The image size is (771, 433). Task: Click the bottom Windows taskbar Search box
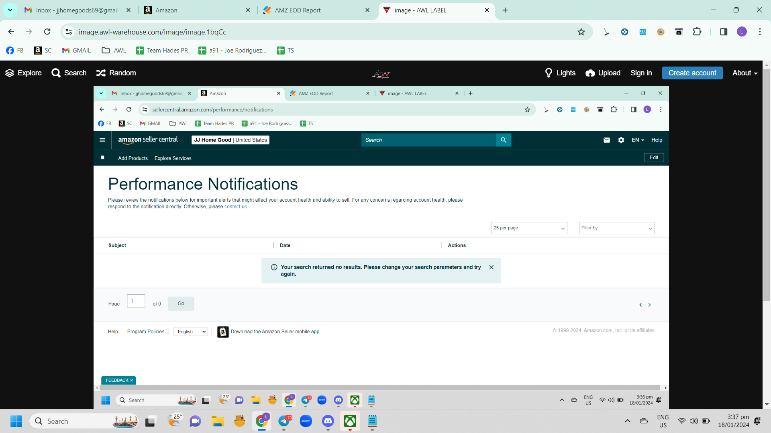[x=84, y=421]
